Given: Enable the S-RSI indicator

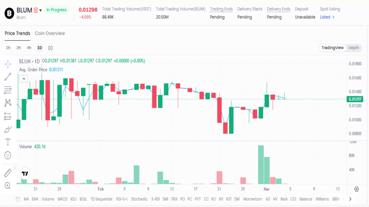Looking at the screenshot, I should click(x=155, y=199).
